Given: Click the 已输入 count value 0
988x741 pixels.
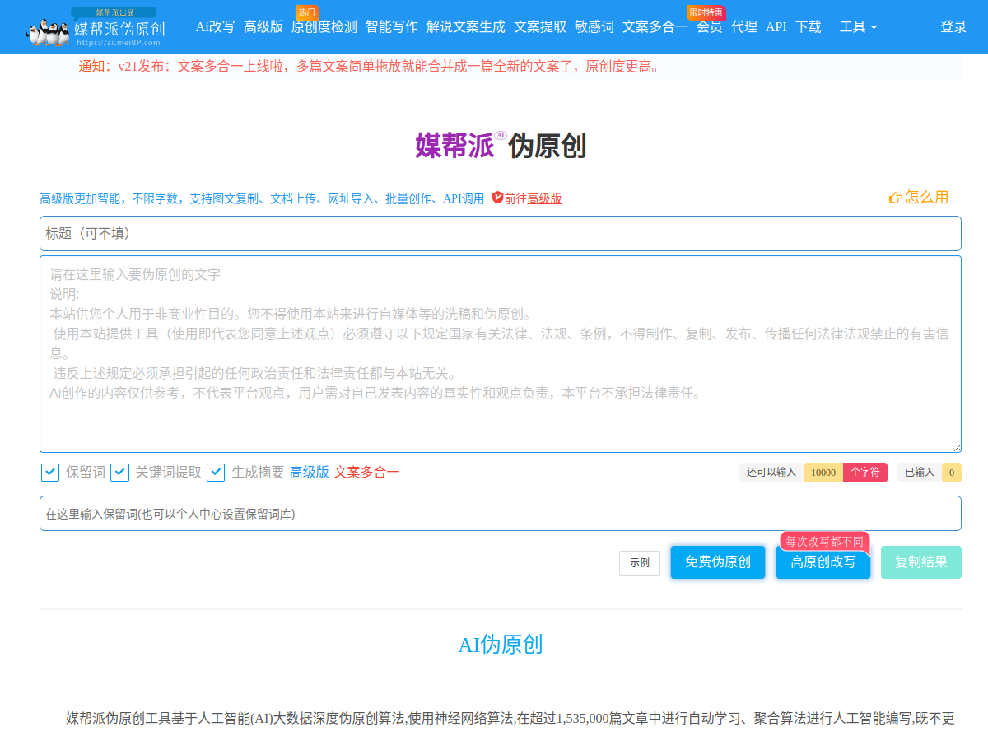Looking at the screenshot, I should [952, 473].
